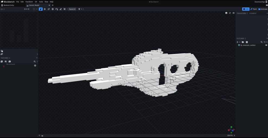The width and height of the screenshot is (268, 138).
Task: Open the UV panel three-dot options
Action: coord(4,9)
